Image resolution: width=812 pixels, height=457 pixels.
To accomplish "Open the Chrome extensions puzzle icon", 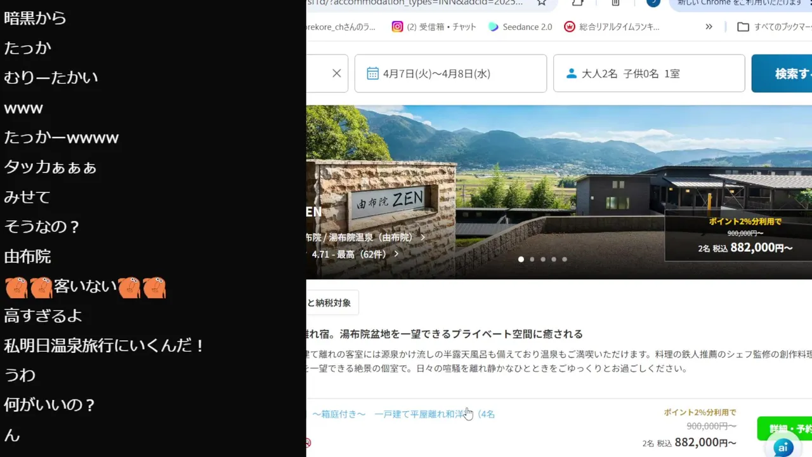I will point(577,3).
